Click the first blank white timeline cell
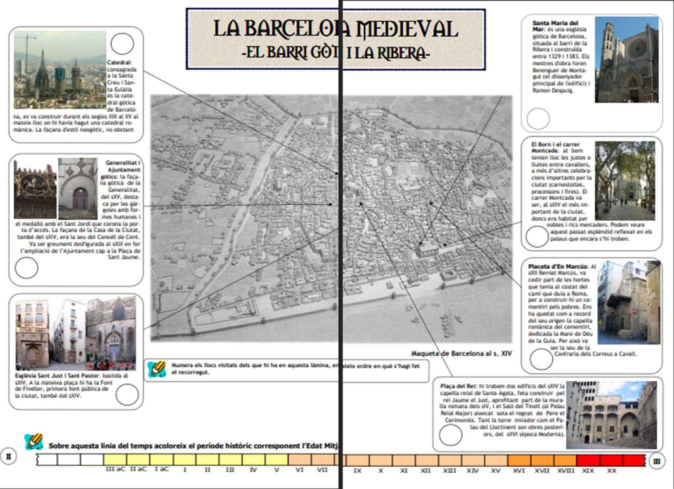This screenshot has width=674, height=489. click(x=46, y=460)
